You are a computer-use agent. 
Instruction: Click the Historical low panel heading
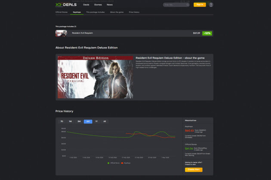click(191, 120)
